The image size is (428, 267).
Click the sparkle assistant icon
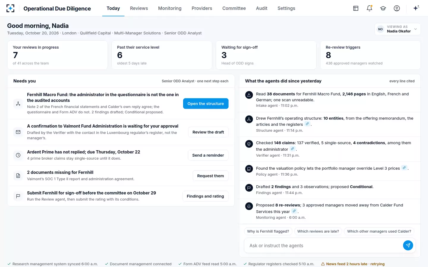[416, 8]
